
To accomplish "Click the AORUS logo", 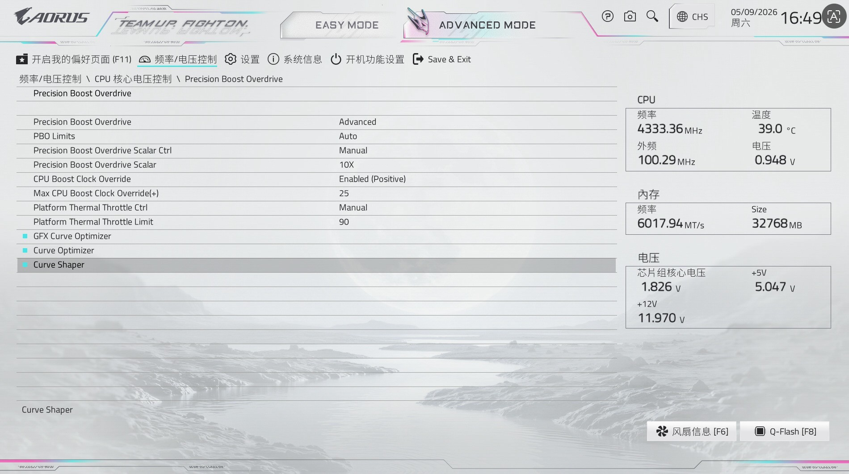I will point(51,17).
